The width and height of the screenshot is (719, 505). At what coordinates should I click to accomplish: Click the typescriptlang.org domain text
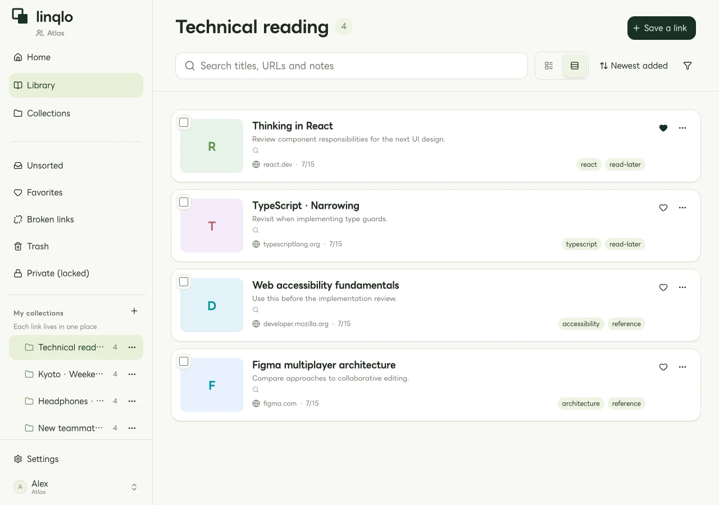point(292,244)
